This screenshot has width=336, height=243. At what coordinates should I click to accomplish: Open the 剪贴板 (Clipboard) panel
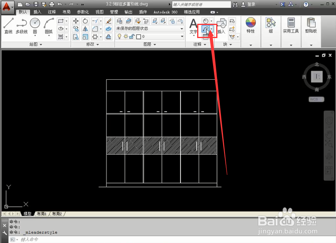pos(311,25)
